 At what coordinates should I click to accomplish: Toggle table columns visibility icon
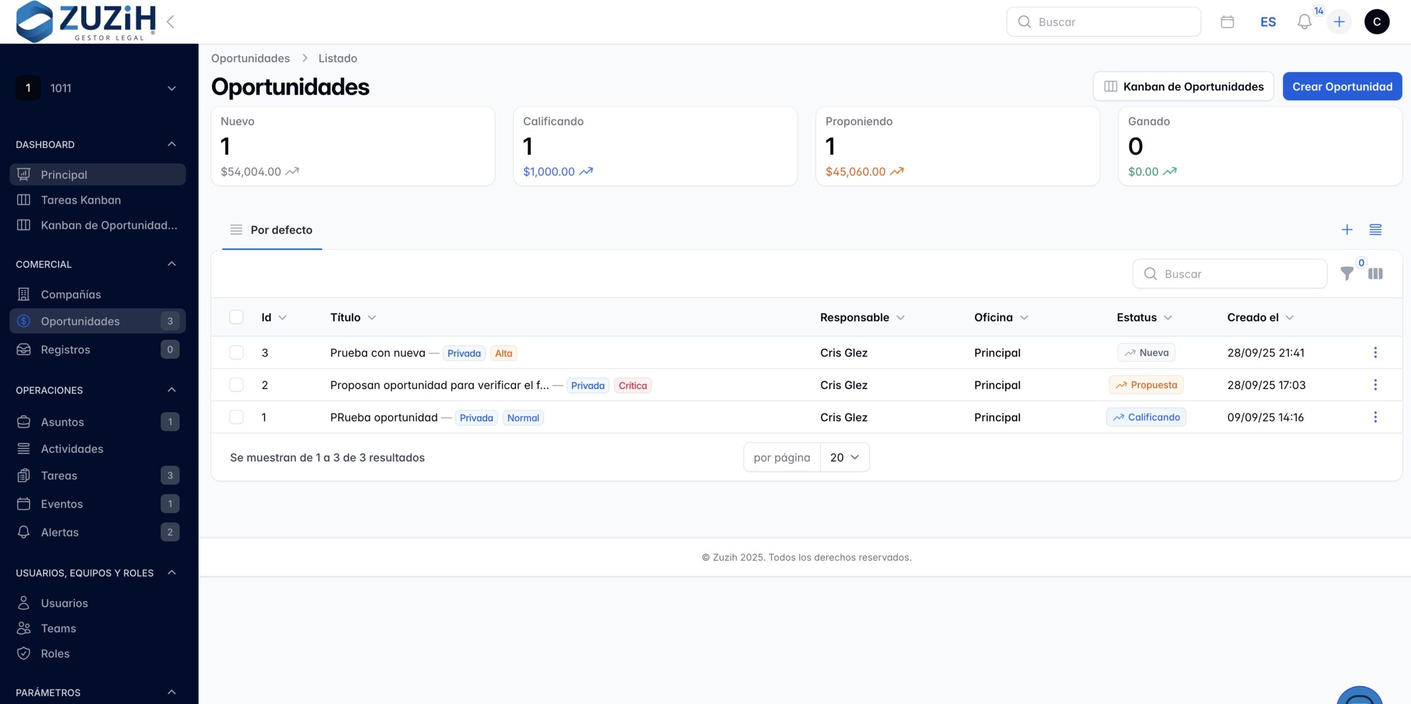[1375, 274]
